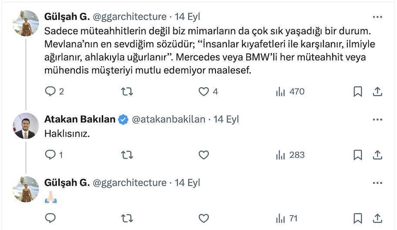Like the prayer-emoji tweet with 71 views
Image resolution: width=397 pixels, height=230 pixels.
coord(204,218)
